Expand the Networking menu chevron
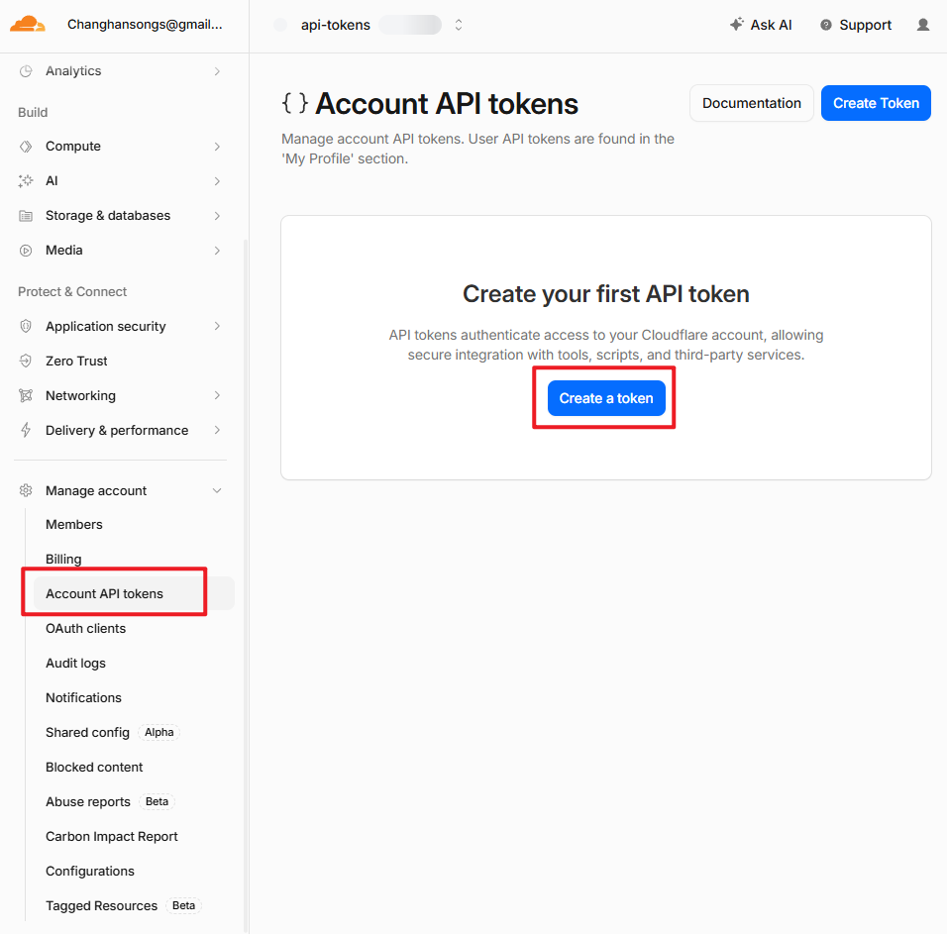The width and height of the screenshot is (947, 934). (217, 395)
